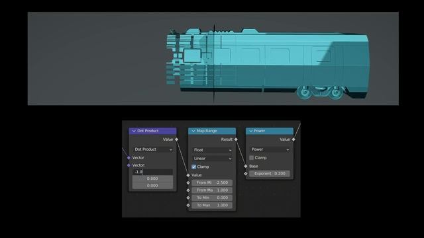
Task: Enable Clamp on the Power node
Action: [252, 157]
